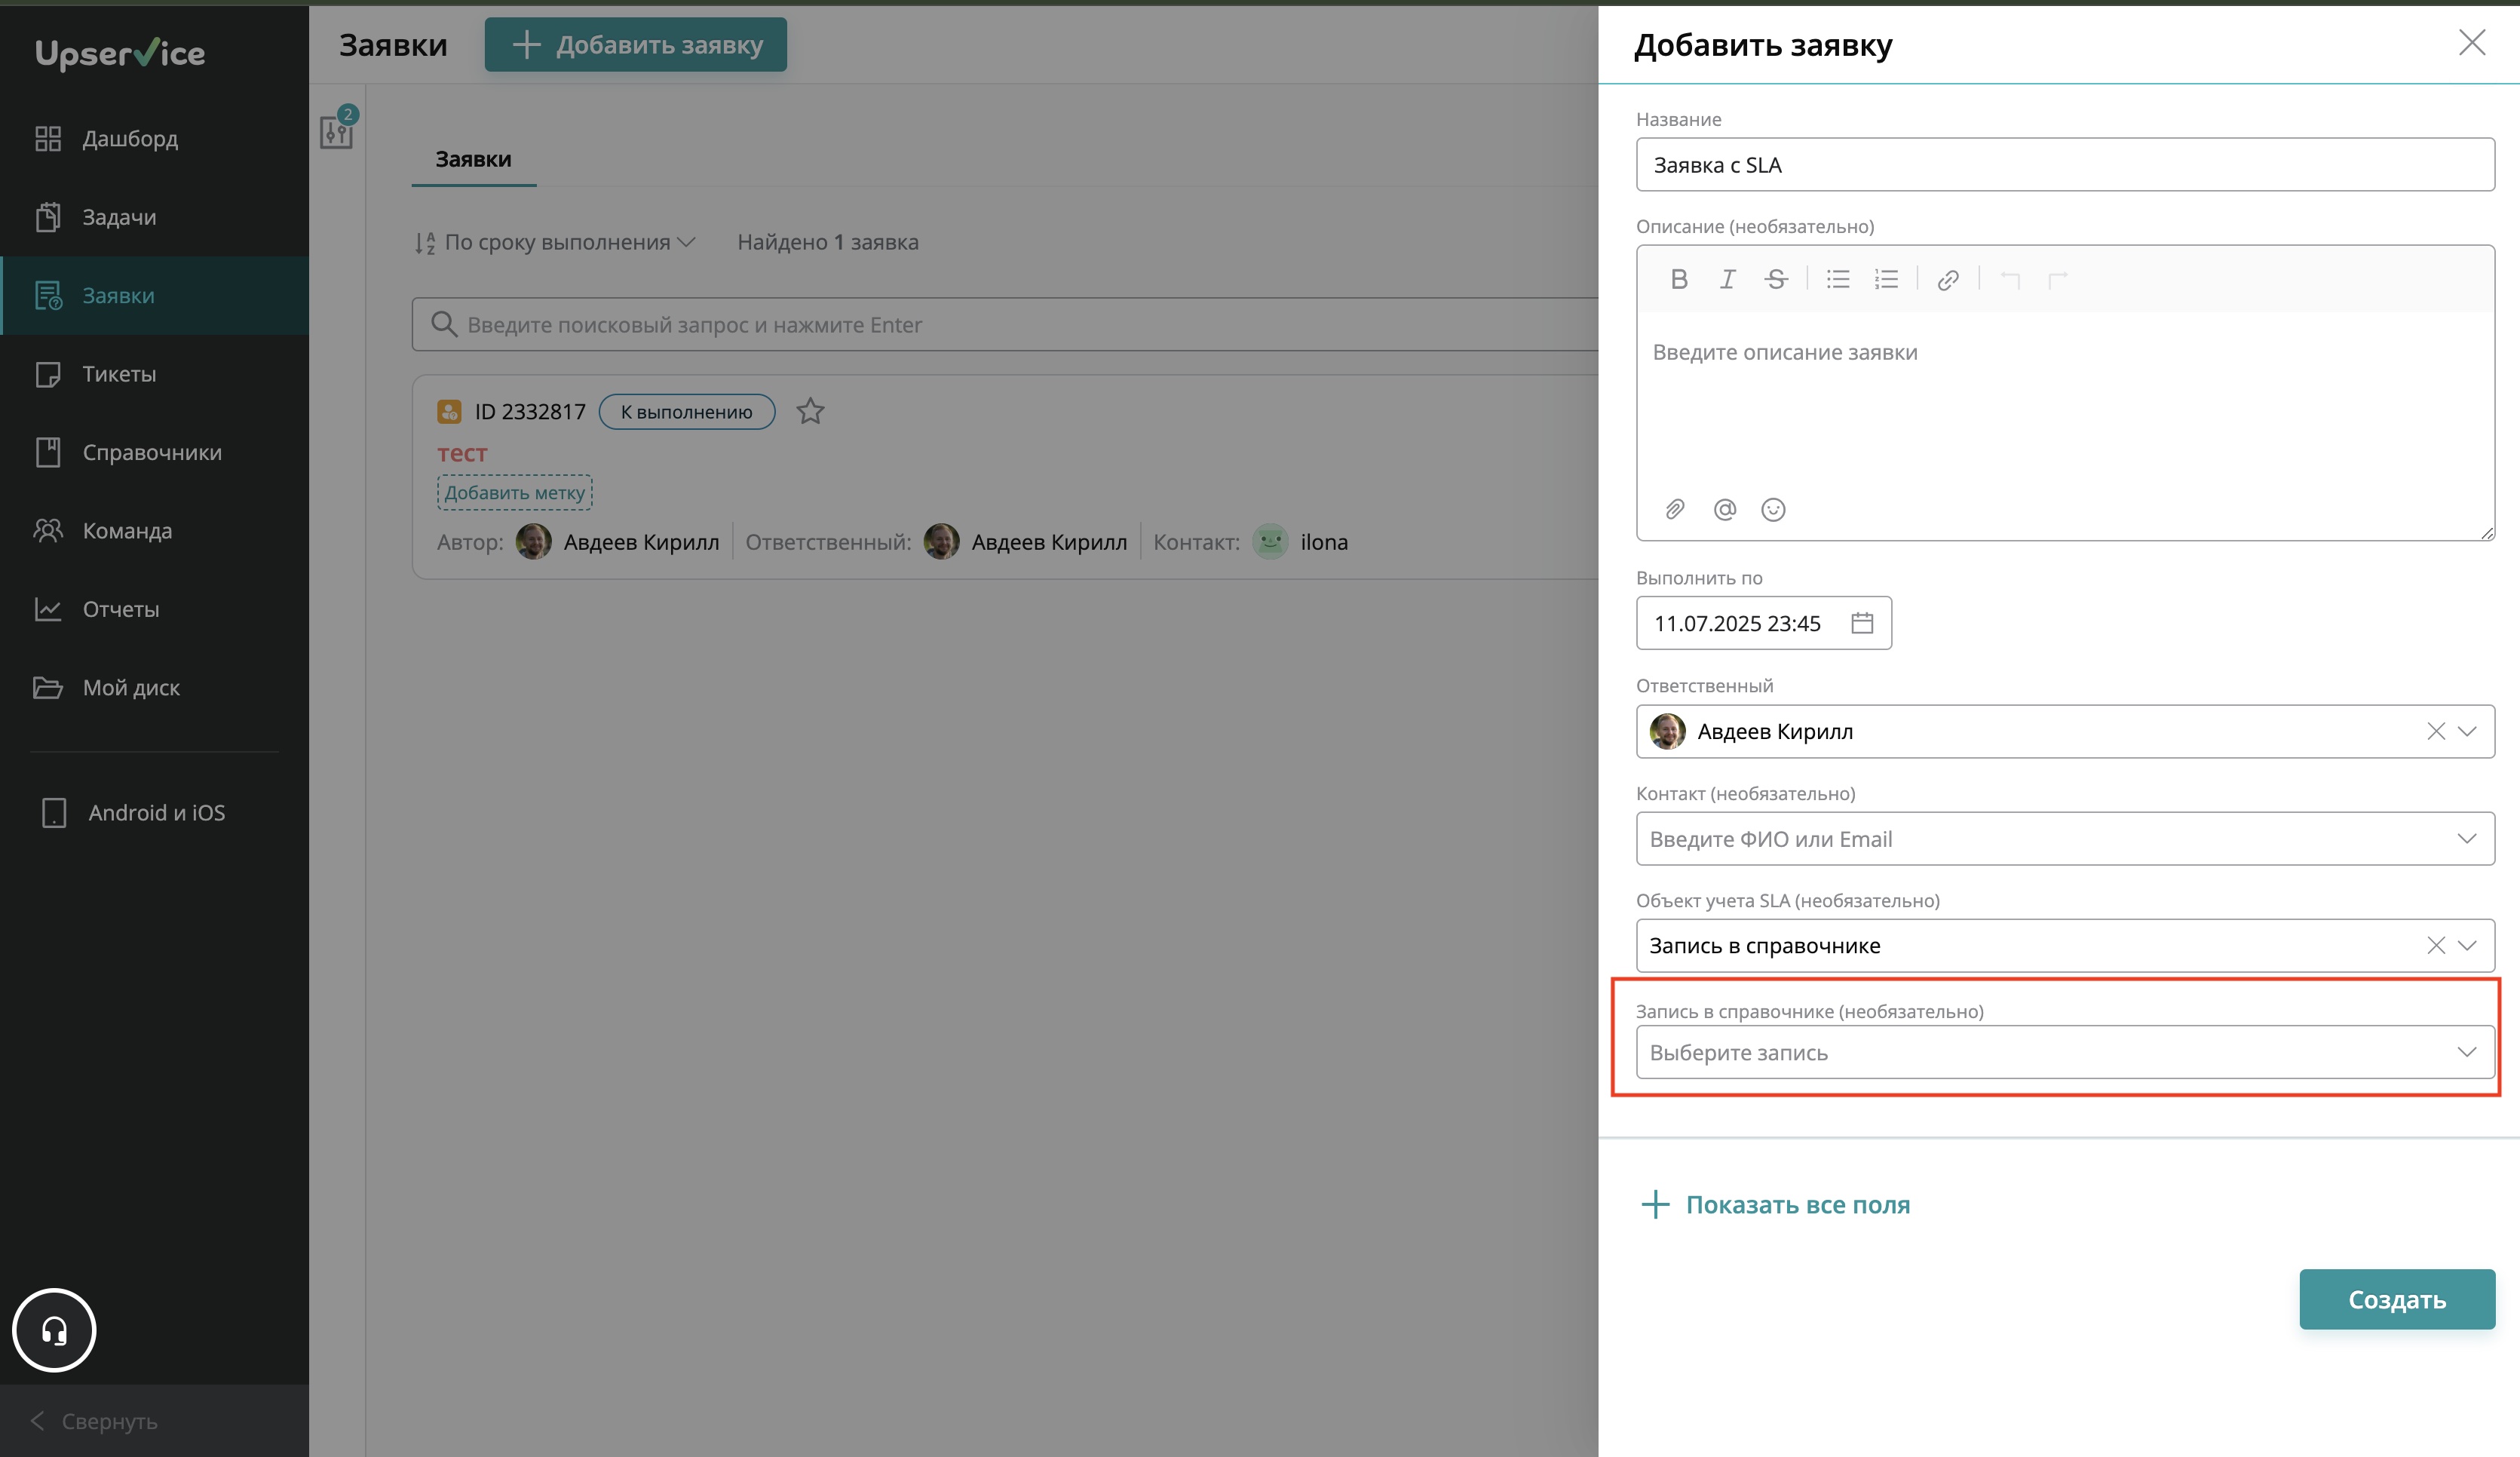
Task: Click the insert link icon
Action: click(1948, 280)
